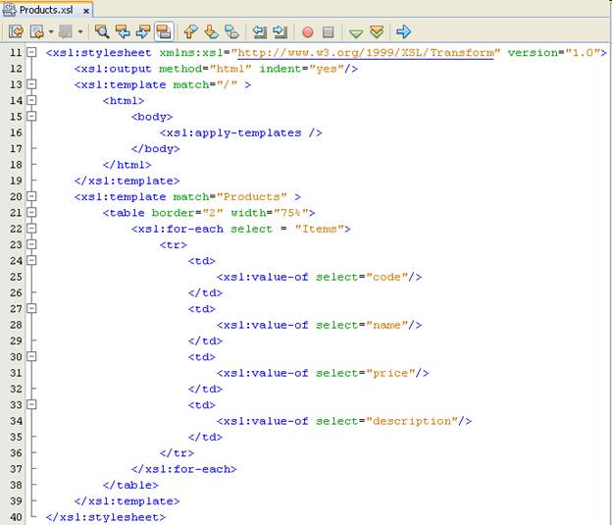Image resolution: width=612 pixels, height=525 pixels.
Task: Collapse the html fold at line 14
Action: (31, 100)
